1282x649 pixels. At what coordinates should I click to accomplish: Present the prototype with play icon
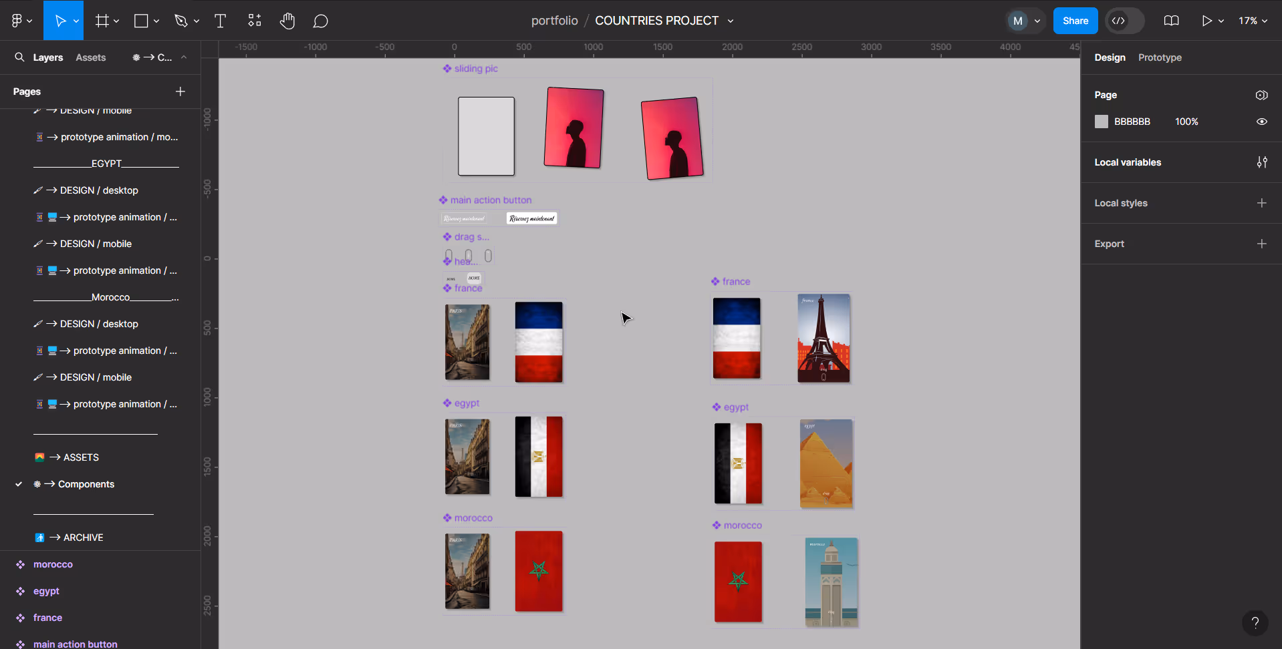[x=1206, y=21]
